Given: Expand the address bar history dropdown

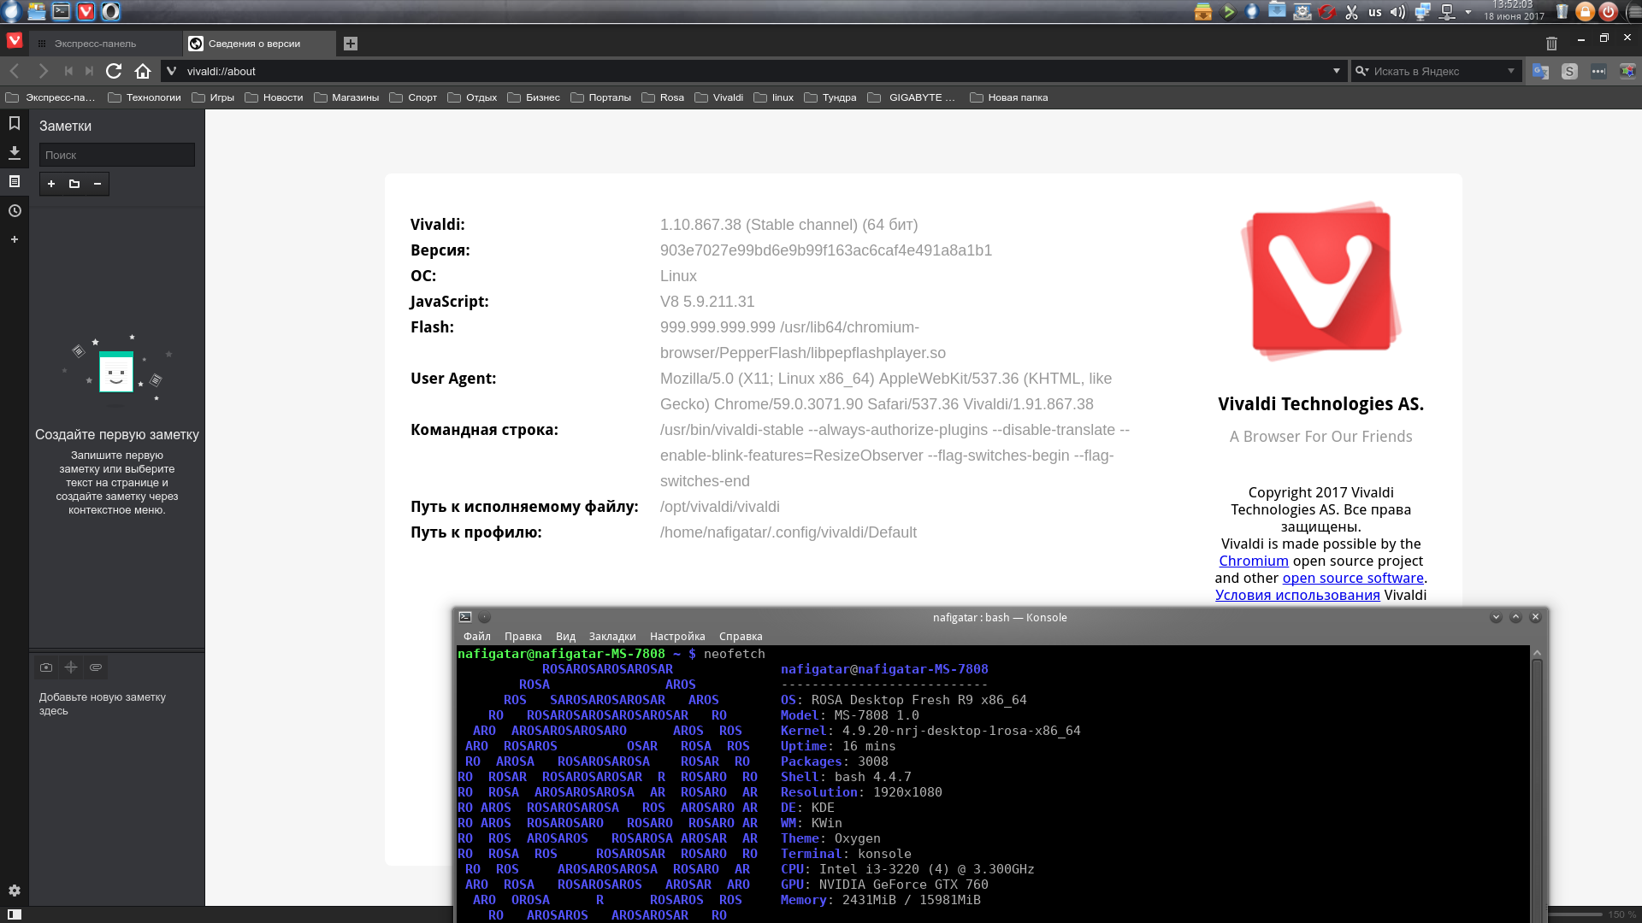Looking at the screenshot, I should pyautogui.click(x=1336, y=71).
